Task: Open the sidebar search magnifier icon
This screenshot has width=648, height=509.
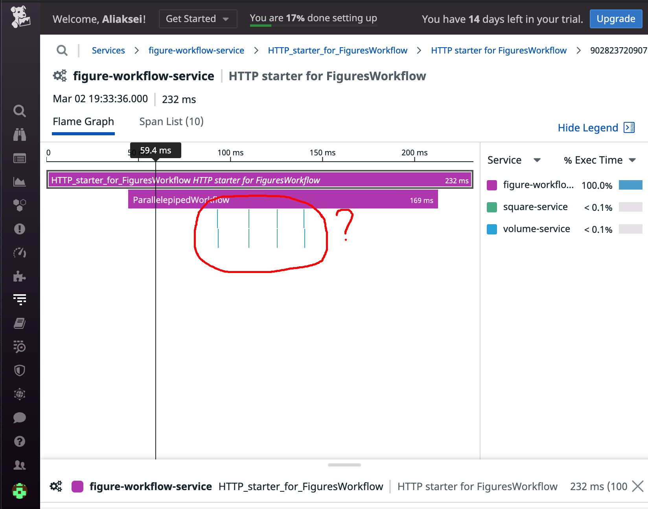Action: pos(20,111)
